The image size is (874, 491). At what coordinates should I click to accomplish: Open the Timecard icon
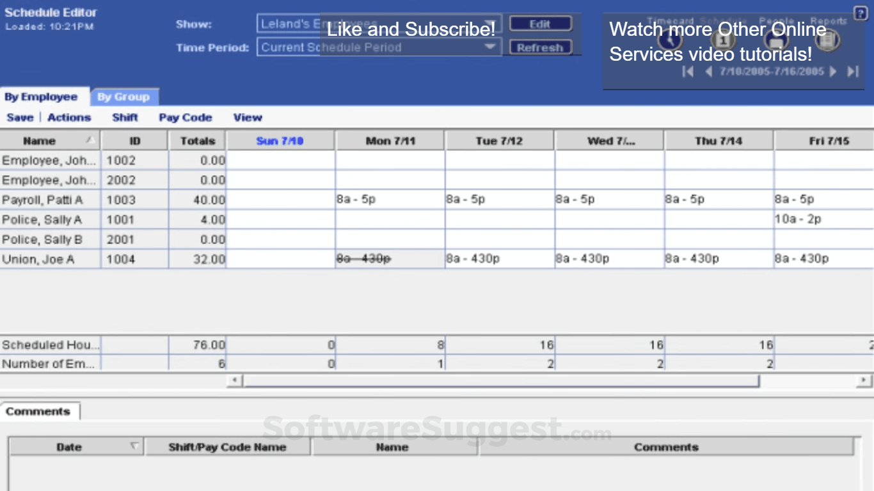click(x=670, y=40)
